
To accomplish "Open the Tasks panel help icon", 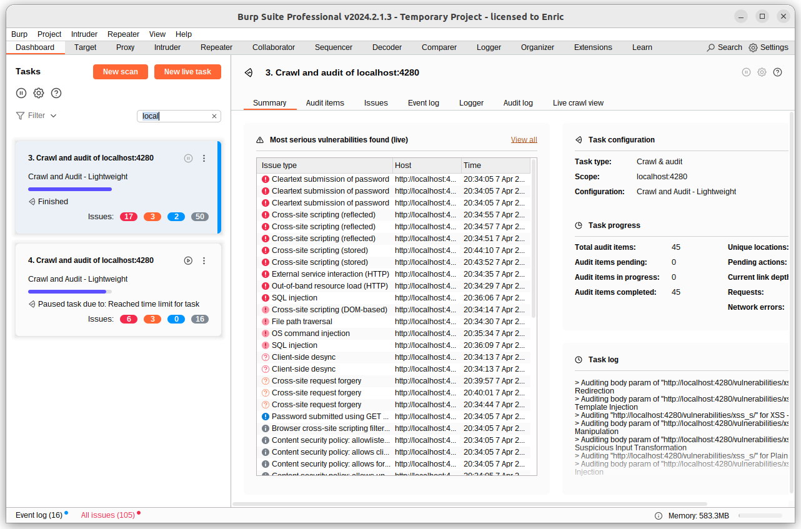I will [56, 92].
